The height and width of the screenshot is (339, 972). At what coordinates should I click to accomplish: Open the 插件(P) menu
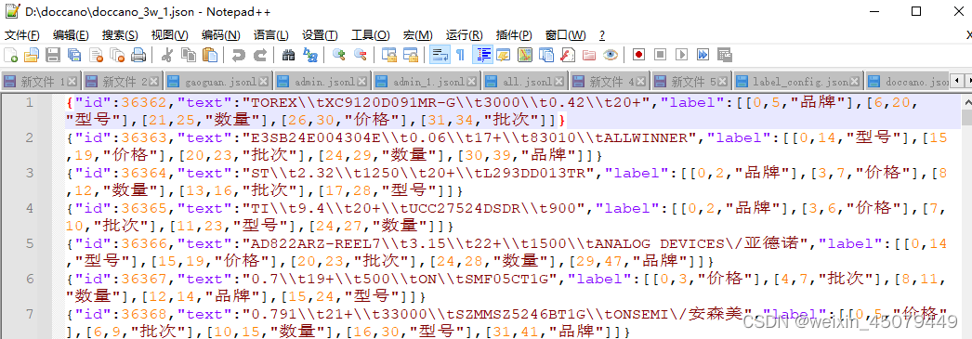click(x=514, y=35)
